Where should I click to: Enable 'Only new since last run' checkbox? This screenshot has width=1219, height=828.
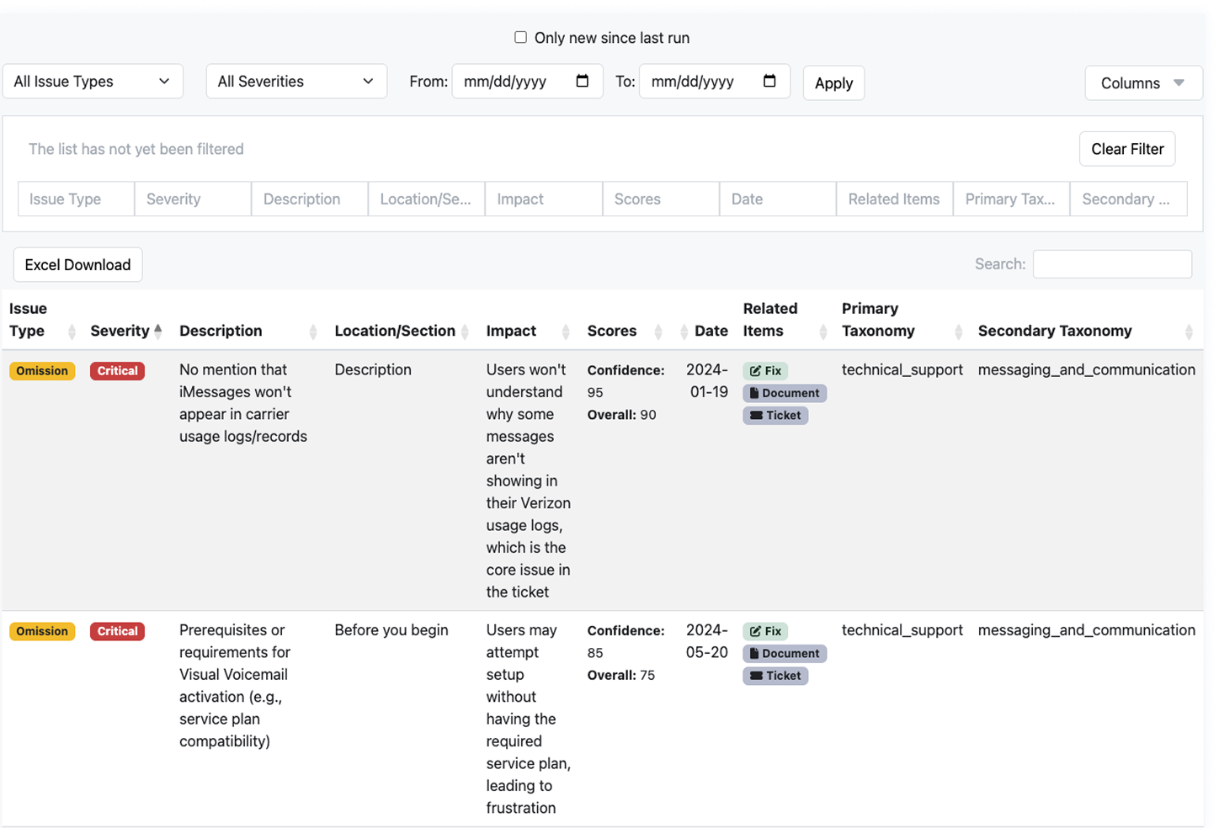[520, 38]
